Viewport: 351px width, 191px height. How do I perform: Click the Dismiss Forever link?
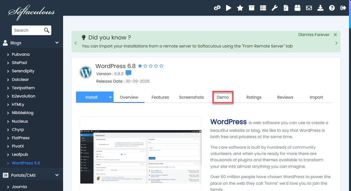tap(314, 35)
